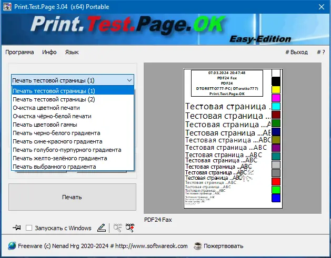The height and width of the screenshot is (258, 331).
Task: Choose Печать выбранного градиента
Action: point(73,167)
